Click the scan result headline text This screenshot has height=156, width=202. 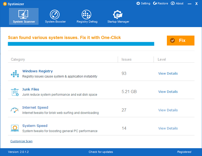(64, 38)
